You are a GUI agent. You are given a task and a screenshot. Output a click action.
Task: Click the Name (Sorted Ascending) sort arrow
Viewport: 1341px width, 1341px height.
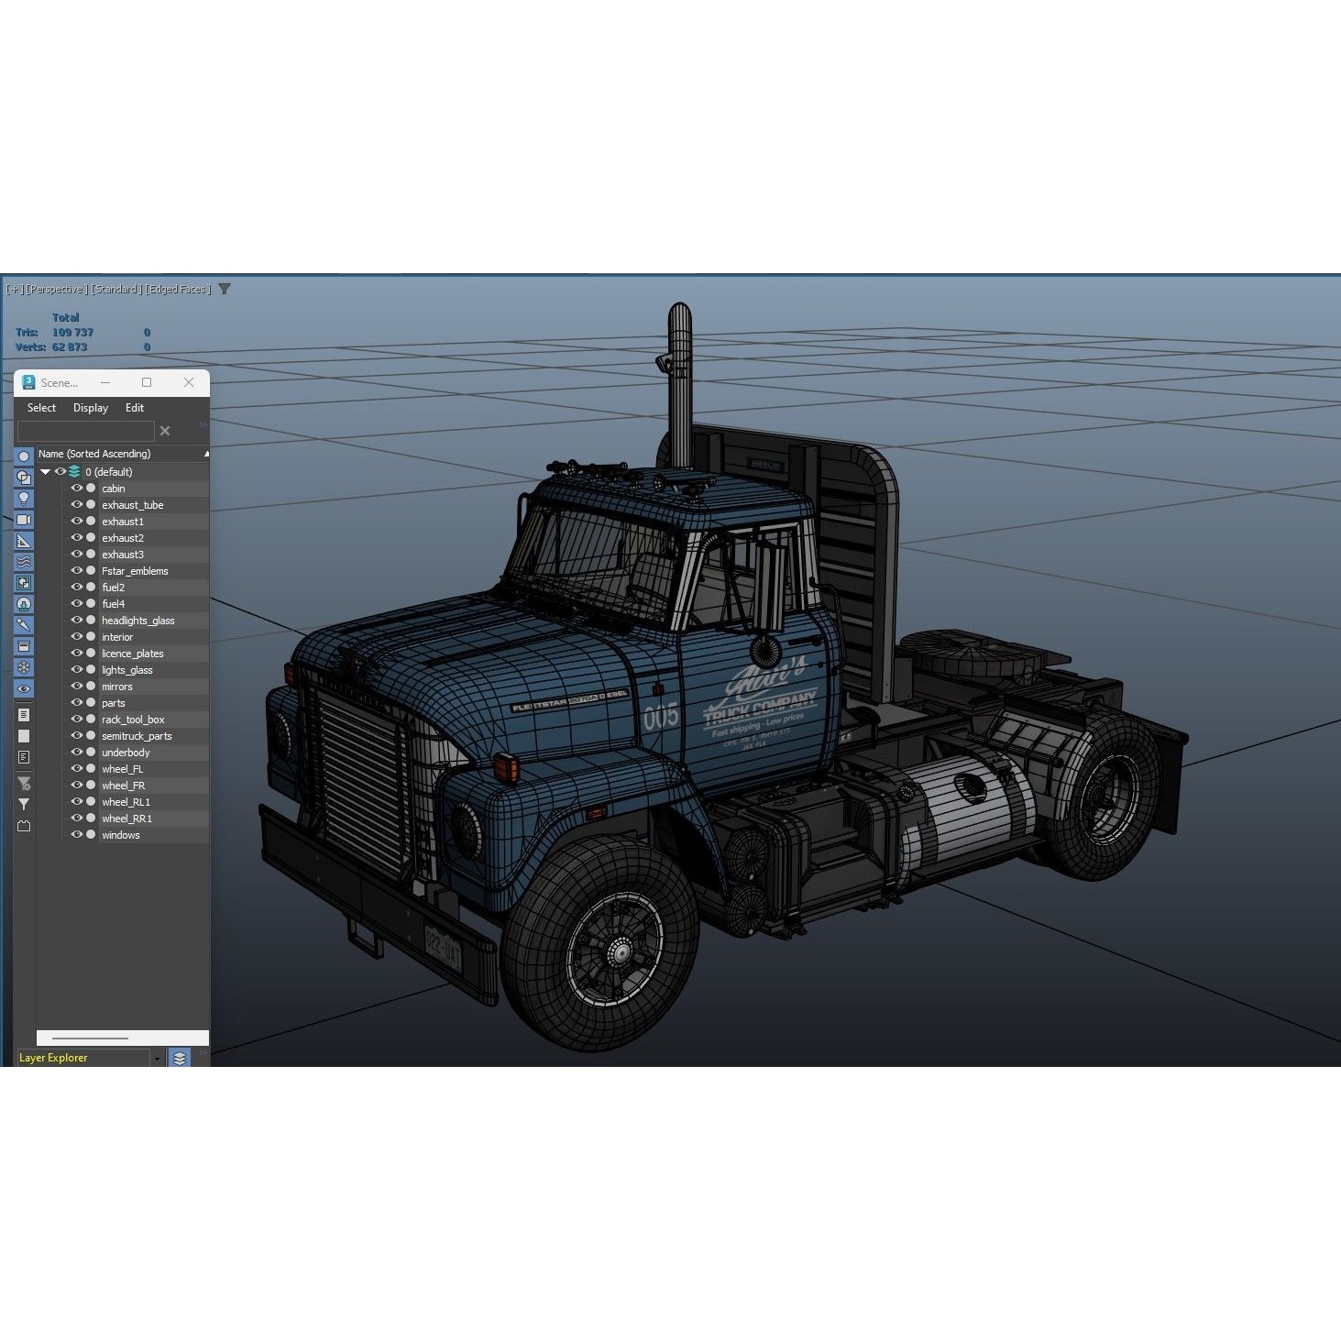pos(205,454)
